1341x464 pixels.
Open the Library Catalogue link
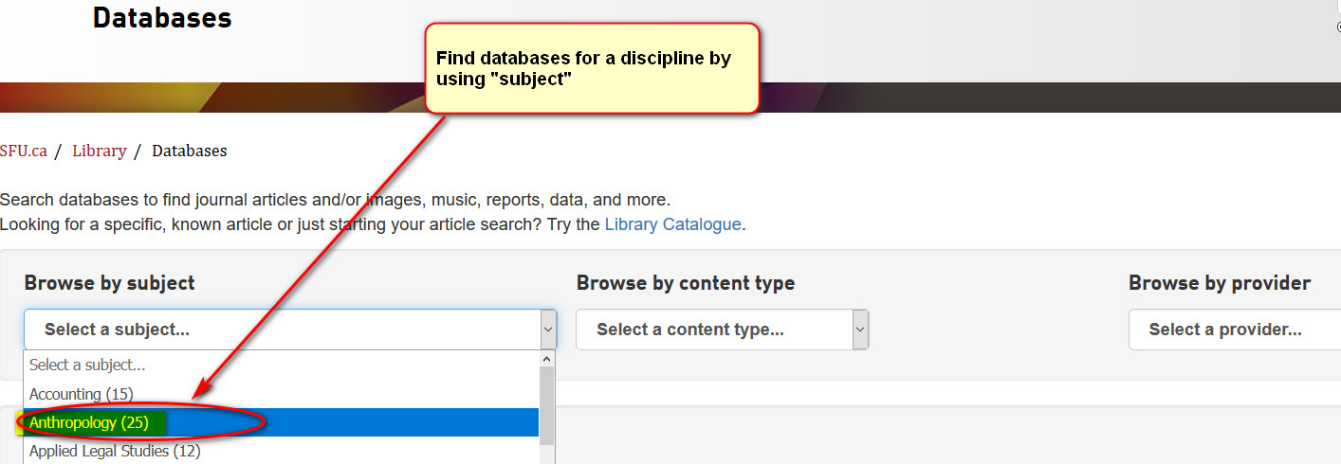pos(672,224)
